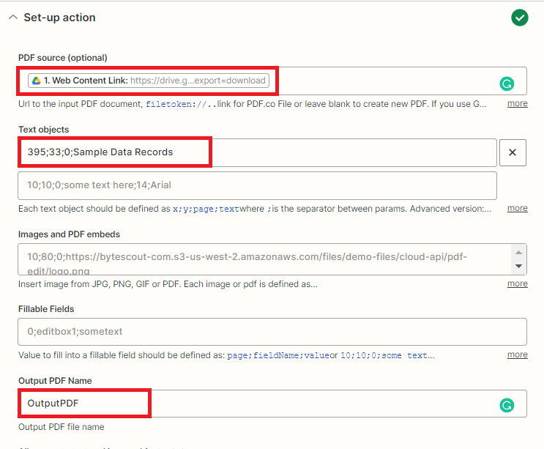544x449 pixels.
Task: Open 'more' link under Fillable Fields
Action: pos(517,355)
